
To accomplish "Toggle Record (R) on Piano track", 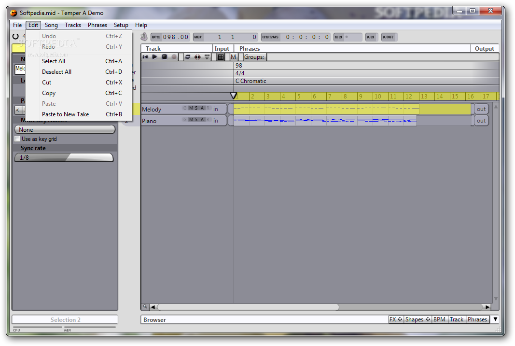I will (208, 120).
